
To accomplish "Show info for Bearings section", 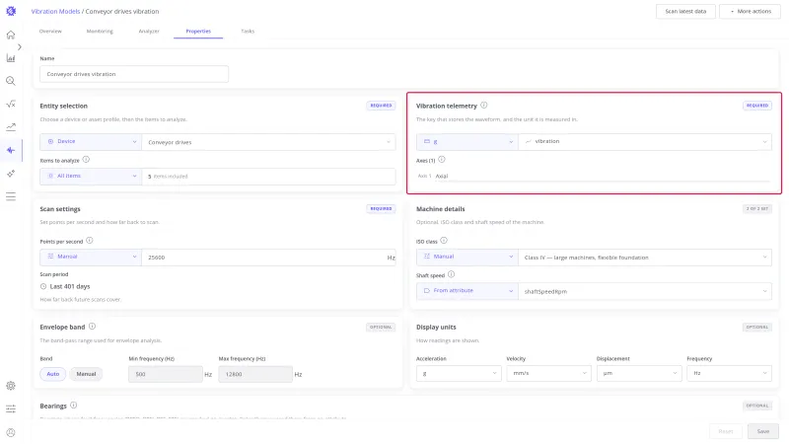I will coord(73,406).
